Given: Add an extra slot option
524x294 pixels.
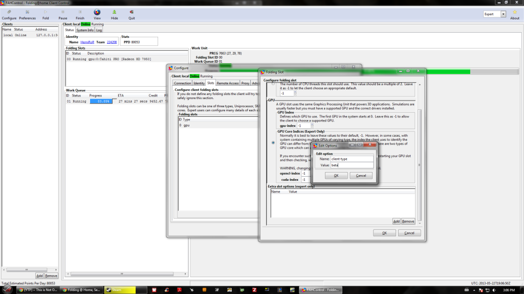Looking at the screenshot, I should [x=397, y=222].
